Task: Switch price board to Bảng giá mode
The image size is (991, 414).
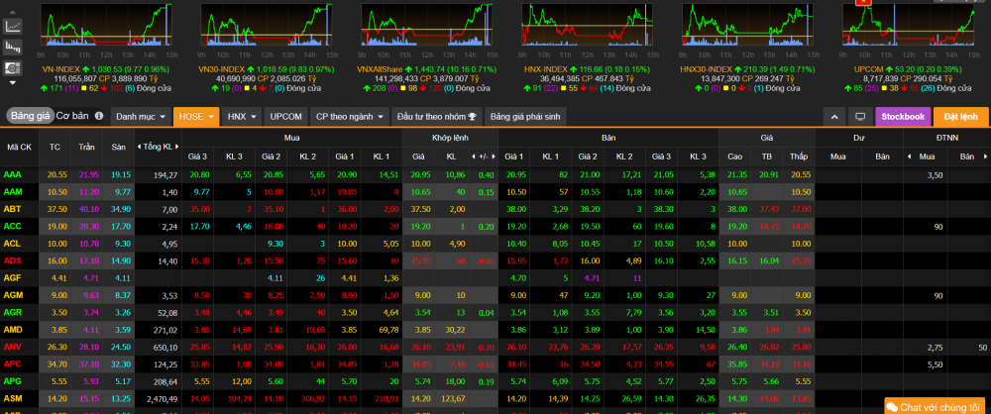Action: click(30, 116)
